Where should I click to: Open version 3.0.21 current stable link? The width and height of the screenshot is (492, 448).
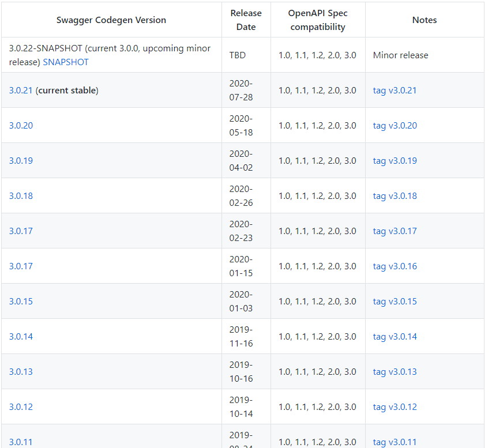(x=21, y=91)
